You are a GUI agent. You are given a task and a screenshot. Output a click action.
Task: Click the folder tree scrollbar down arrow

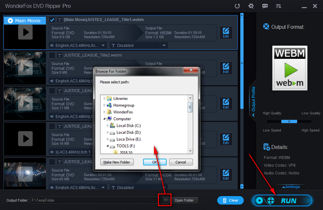190,151
